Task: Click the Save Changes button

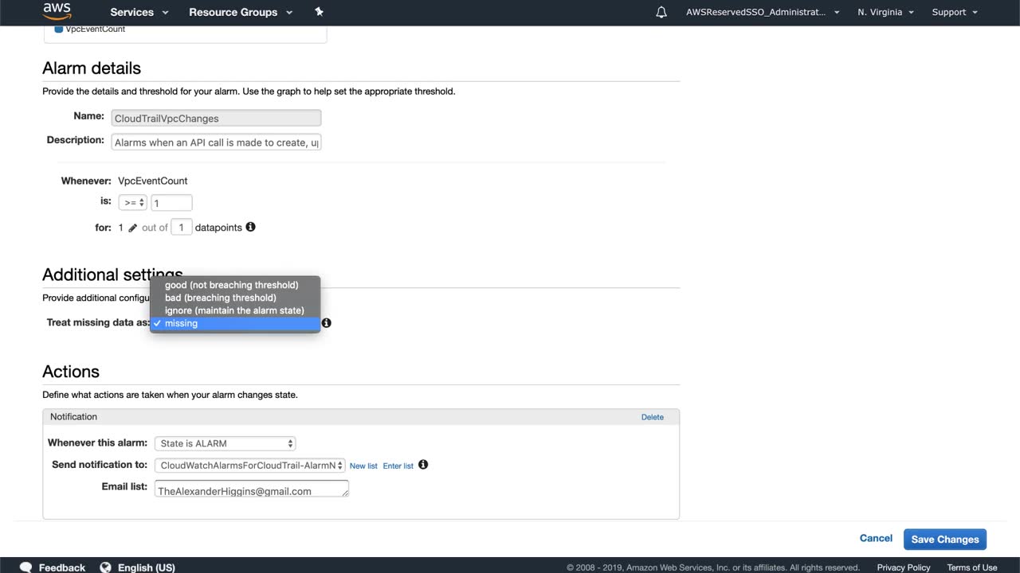Action: pyautogui.click(x=945, y=539)
